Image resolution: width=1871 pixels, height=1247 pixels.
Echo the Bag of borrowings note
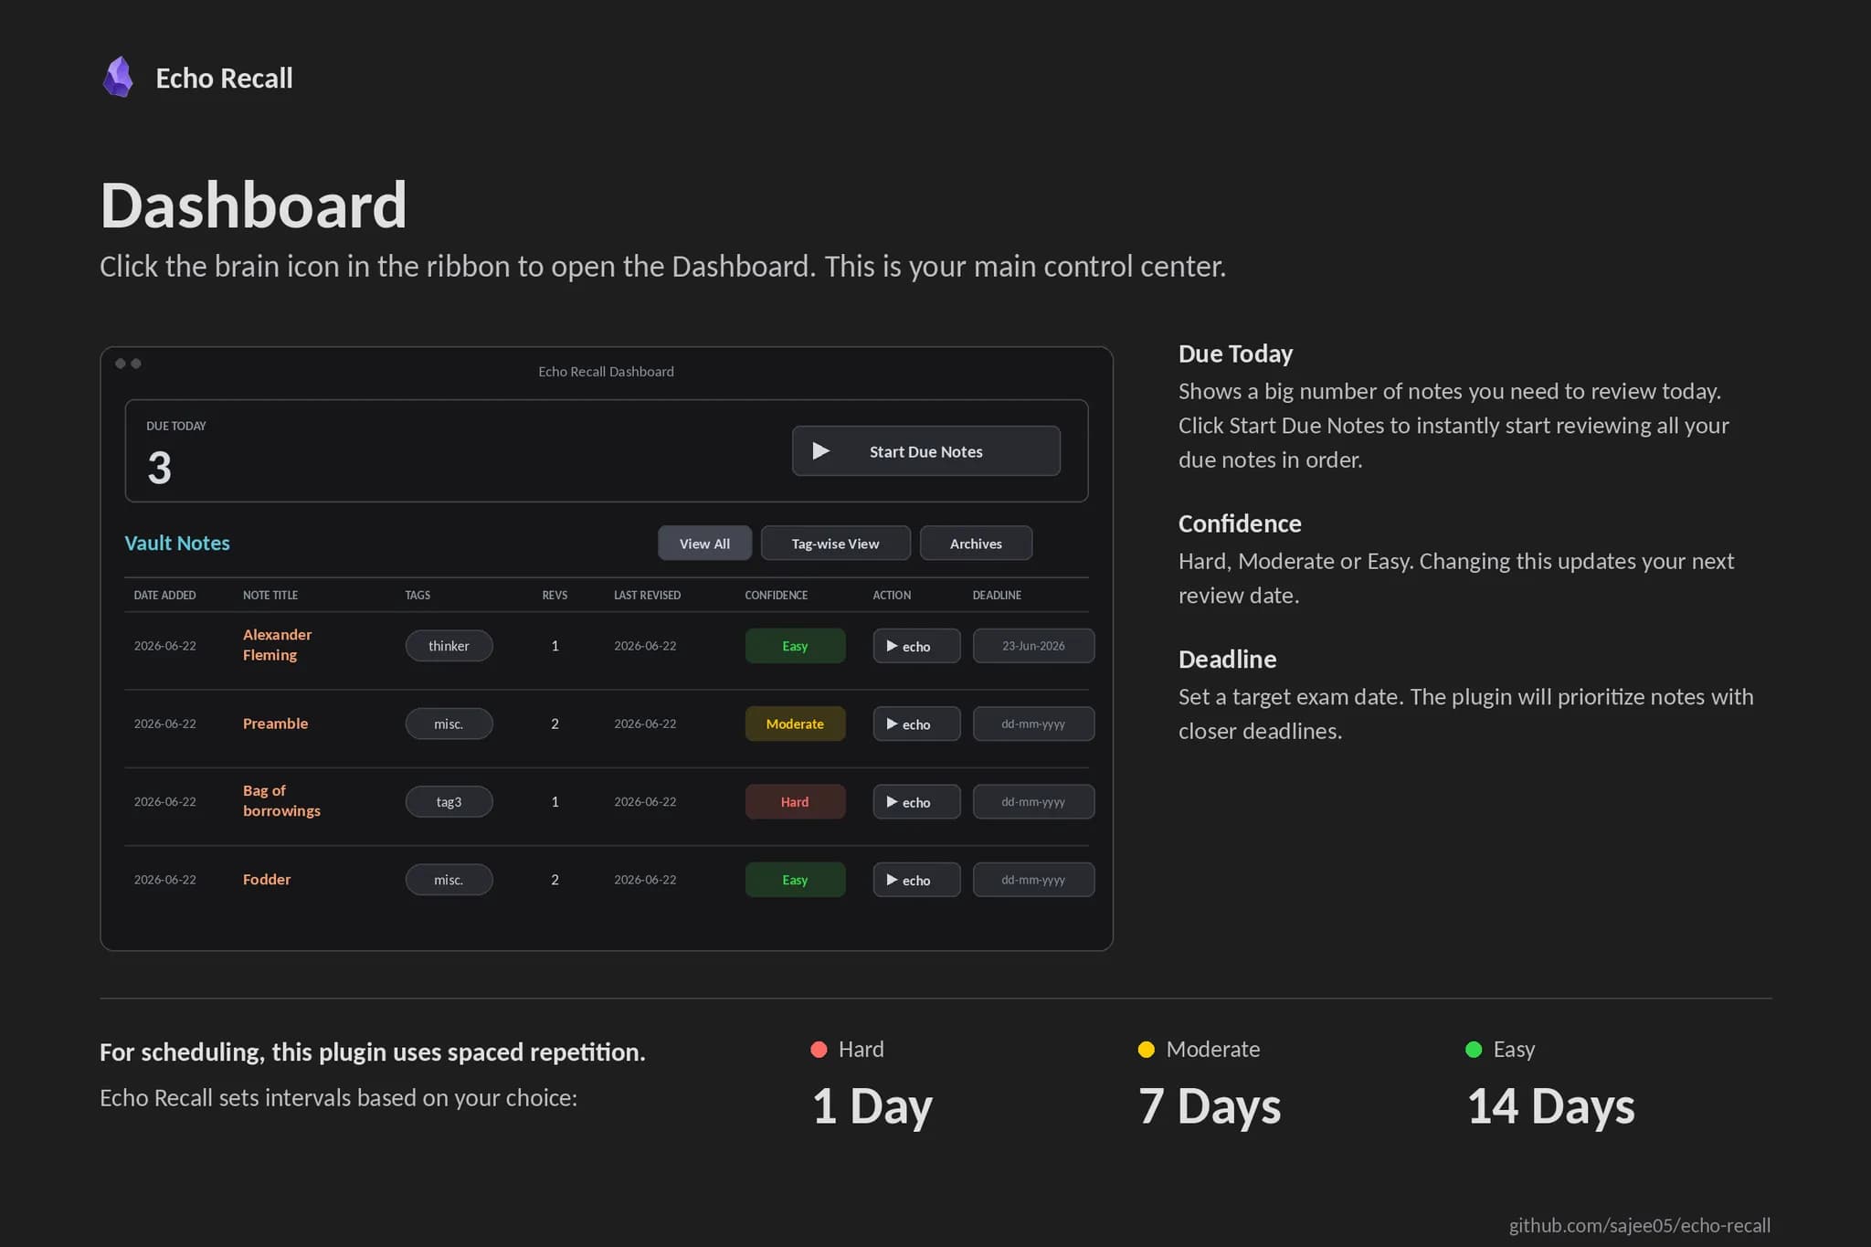[x=916, y=802]
